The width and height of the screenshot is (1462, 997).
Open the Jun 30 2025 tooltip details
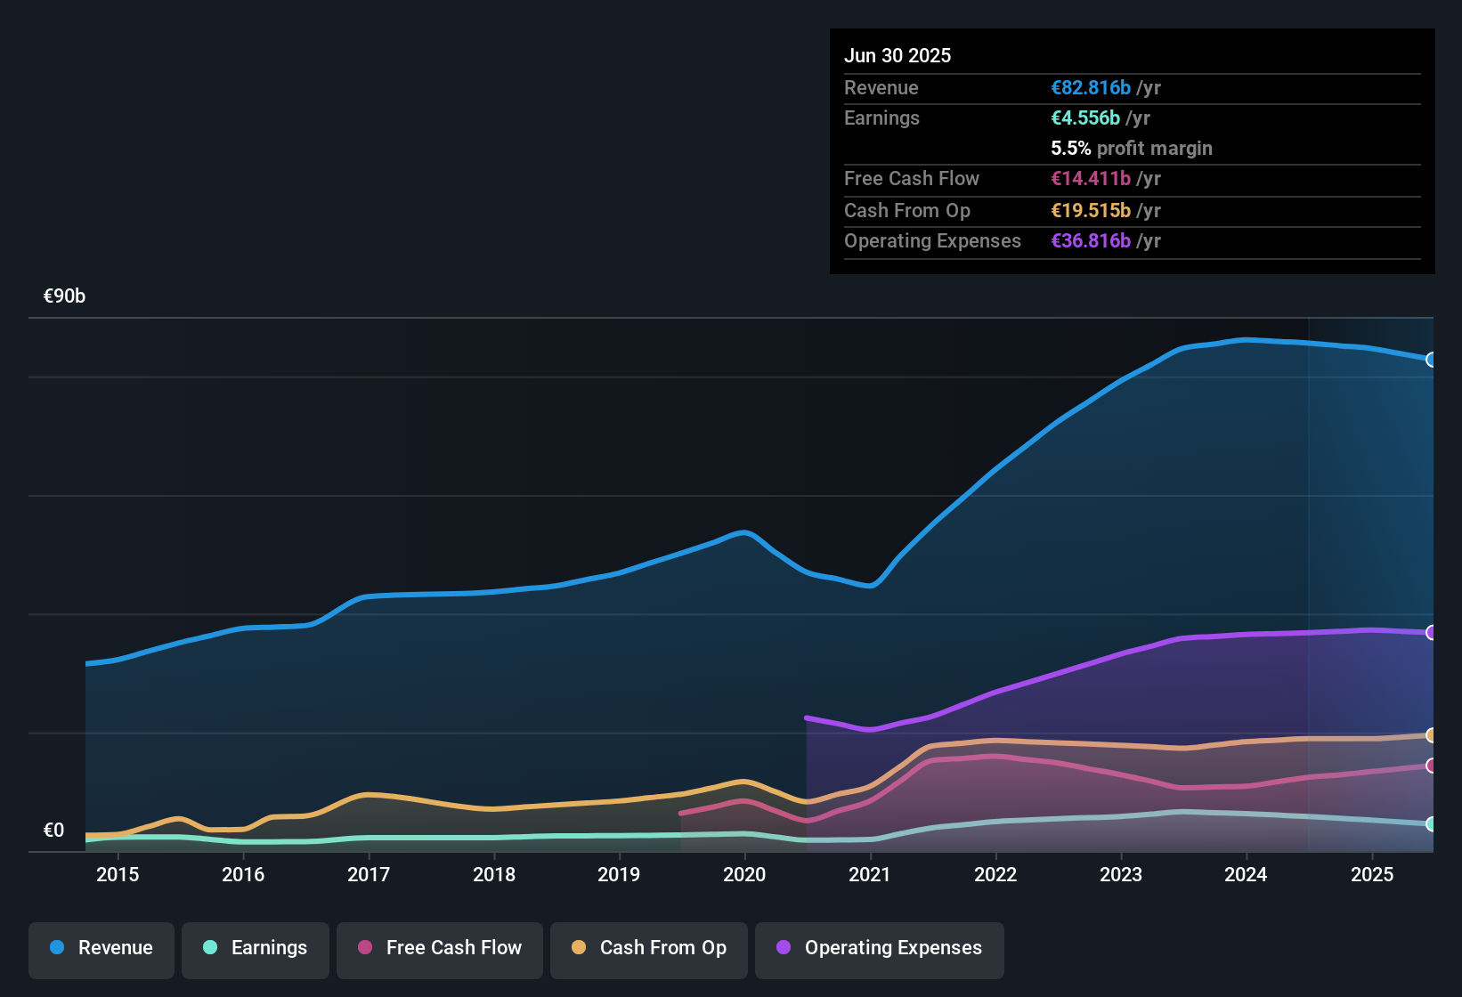[898, 55]
